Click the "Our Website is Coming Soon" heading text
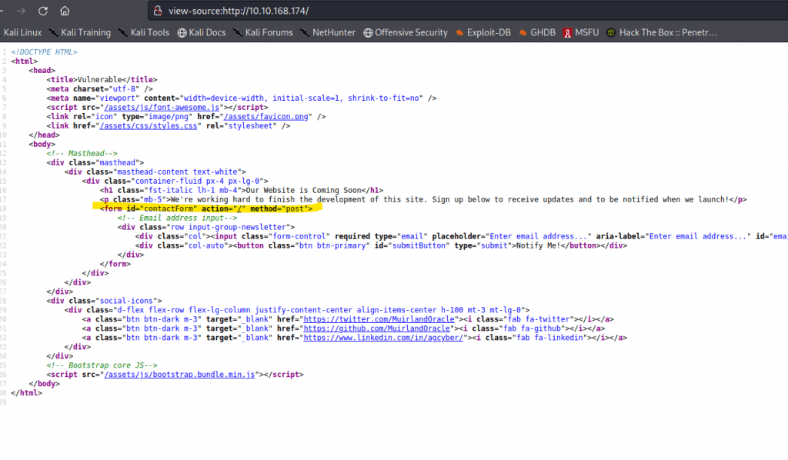 304,190
